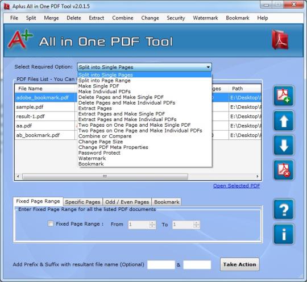Open the Security menu
307x282 pixels.
click(176, 18)
